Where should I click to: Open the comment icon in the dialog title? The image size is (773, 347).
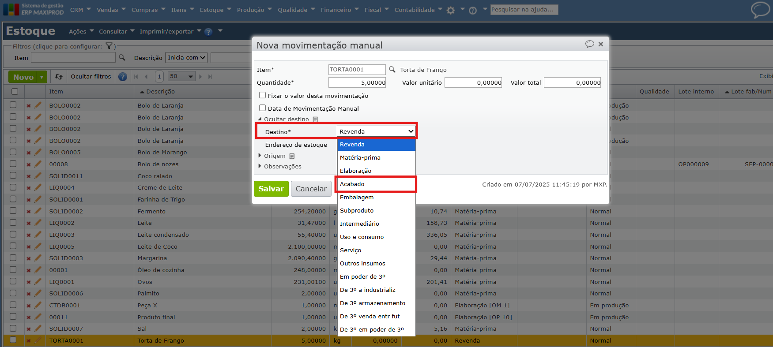(x=589, y=44)
